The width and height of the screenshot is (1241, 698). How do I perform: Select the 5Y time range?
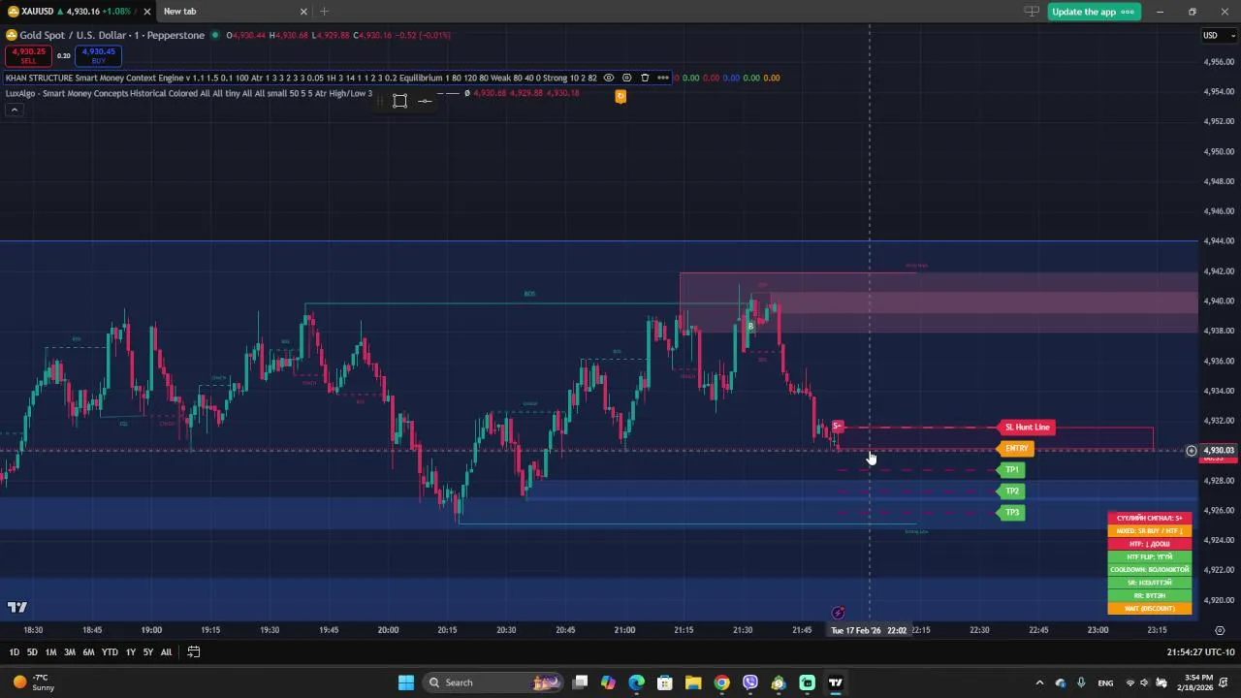tap(147, 652)
